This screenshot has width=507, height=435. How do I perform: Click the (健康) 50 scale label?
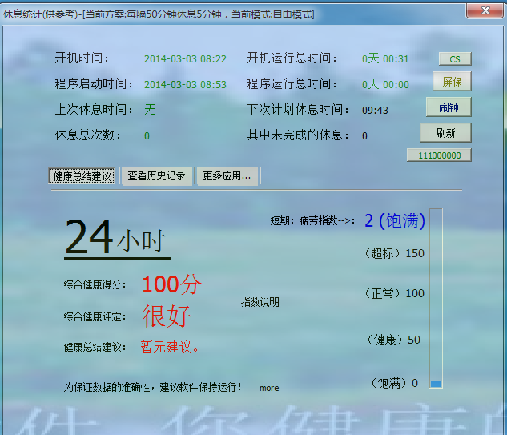[393, 340]
